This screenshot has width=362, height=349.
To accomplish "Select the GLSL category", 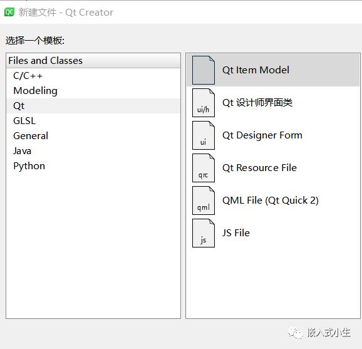I will (x=93, y=121).
